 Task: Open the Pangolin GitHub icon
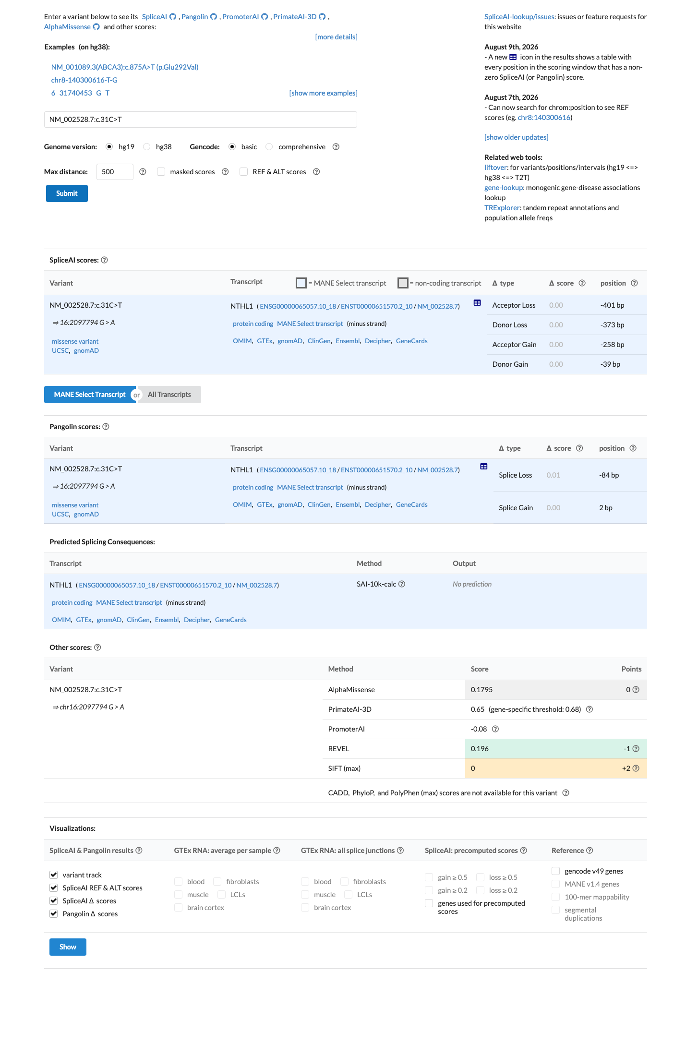point(214,17)
